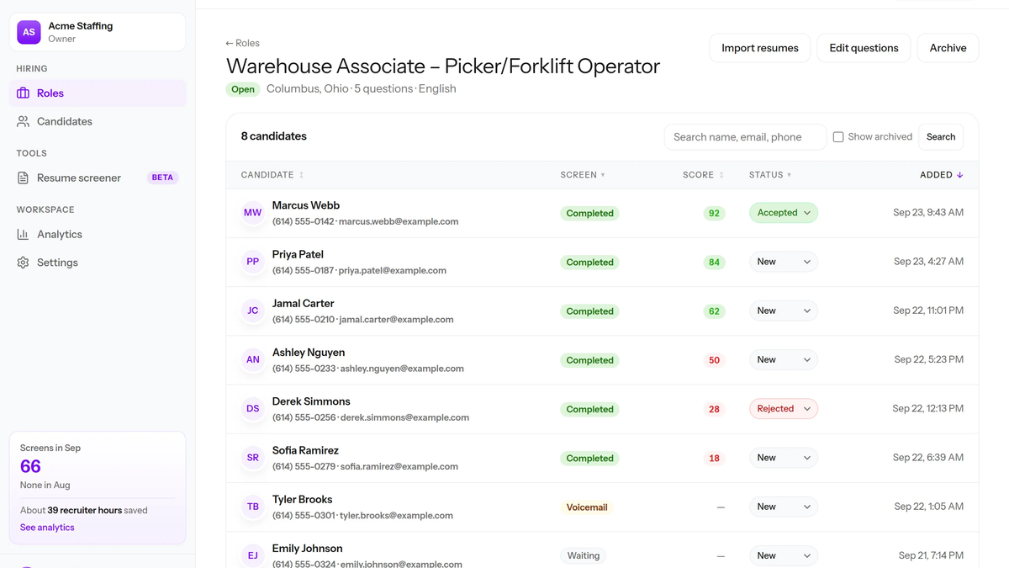
Task: Open Sofia Ramirez's status dropdown
Action: (x=784, y=458)
